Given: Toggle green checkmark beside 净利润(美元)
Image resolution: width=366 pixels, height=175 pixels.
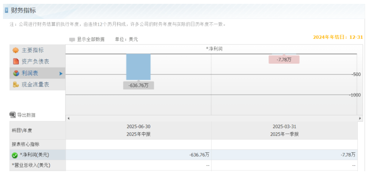Looking at the screenshot, I should point(15,155).
